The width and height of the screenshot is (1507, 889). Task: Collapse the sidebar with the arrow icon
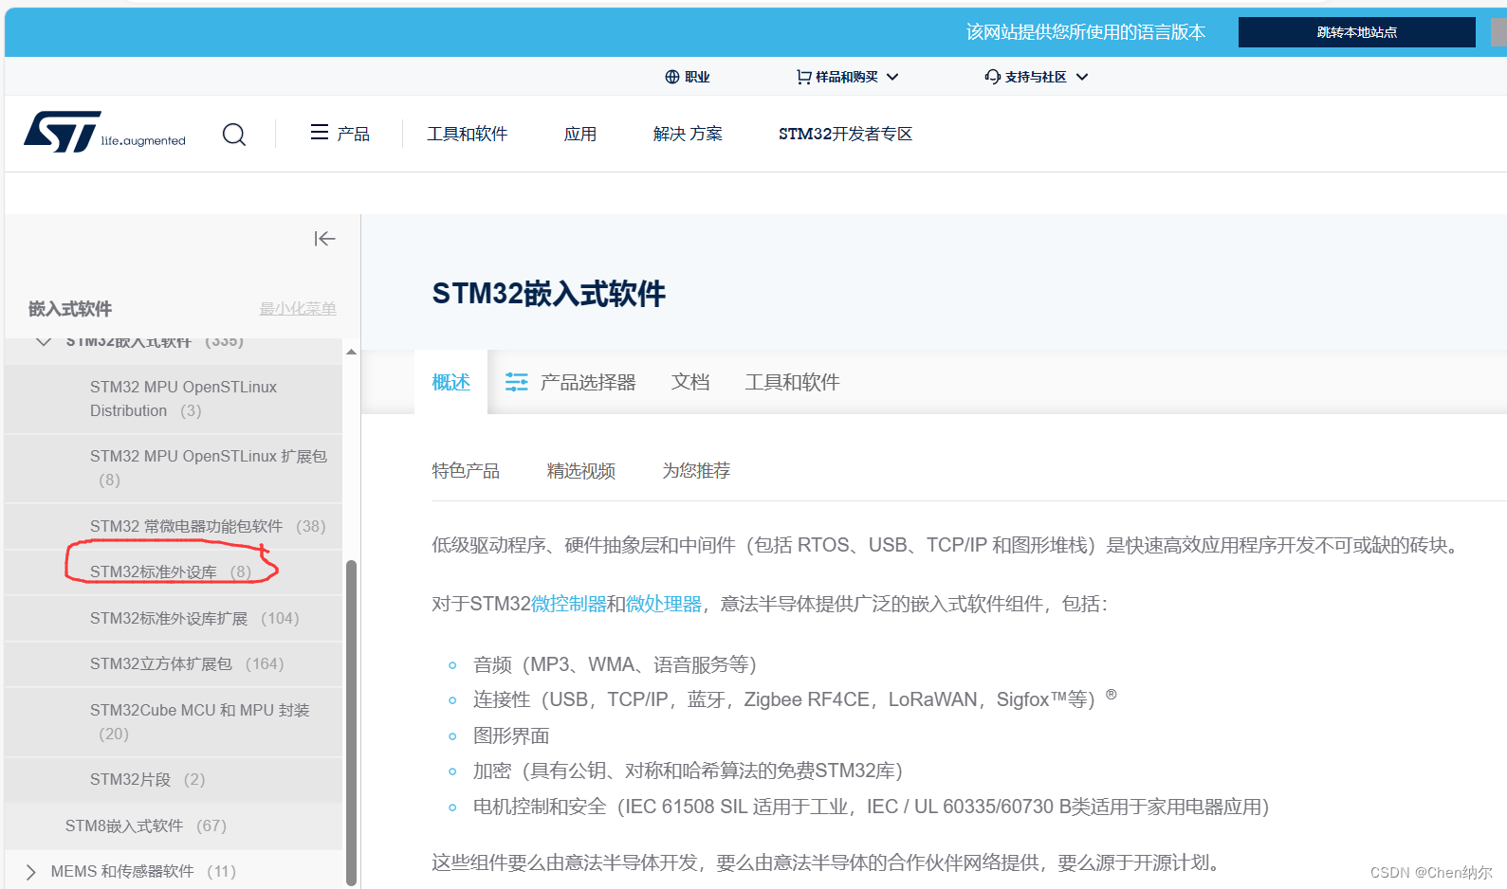[324, 239]
